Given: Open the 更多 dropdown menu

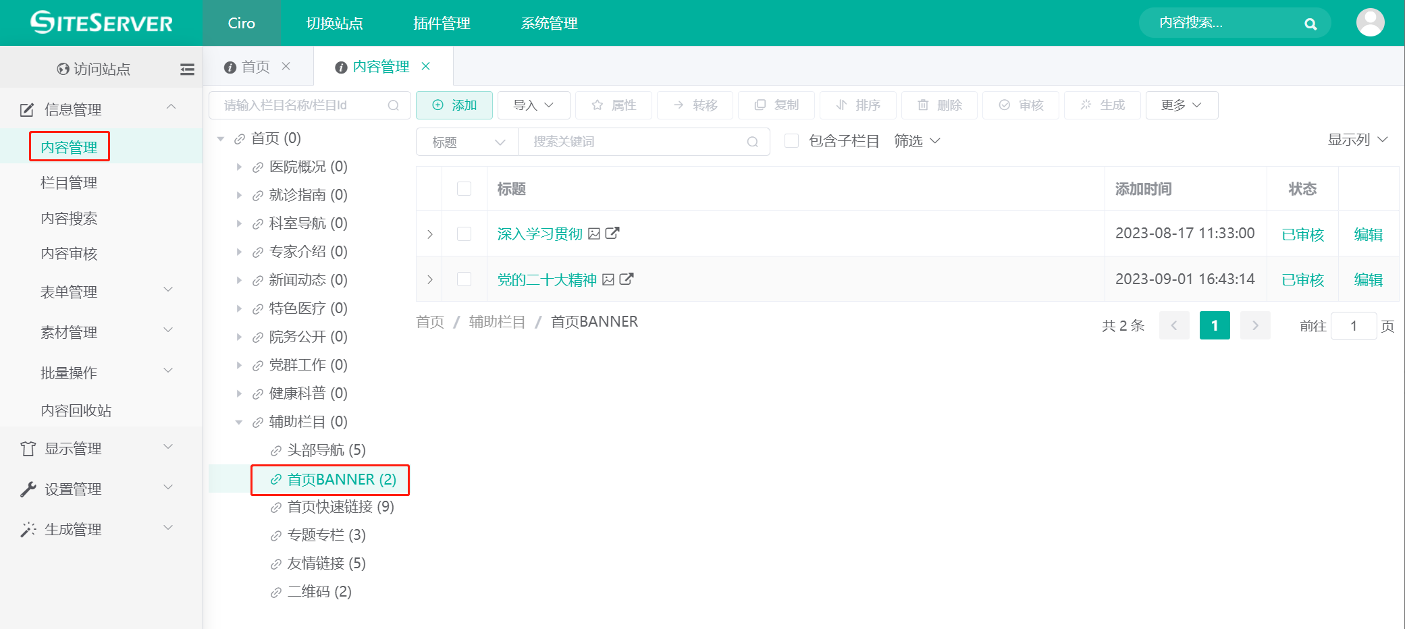Looking at the screenshot, I should pos(1181,105).
